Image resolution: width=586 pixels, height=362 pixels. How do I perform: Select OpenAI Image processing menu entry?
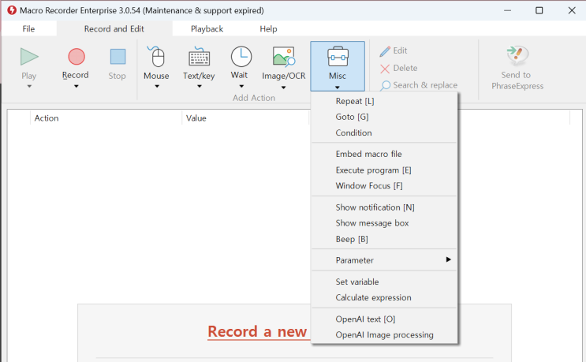pyautogui.click(x=384, y=334)
